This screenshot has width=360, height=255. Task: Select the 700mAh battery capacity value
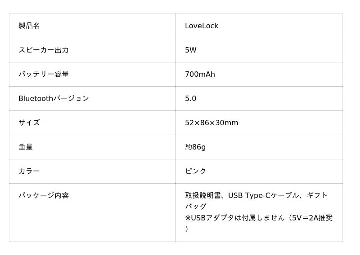(x=200, y=75)
